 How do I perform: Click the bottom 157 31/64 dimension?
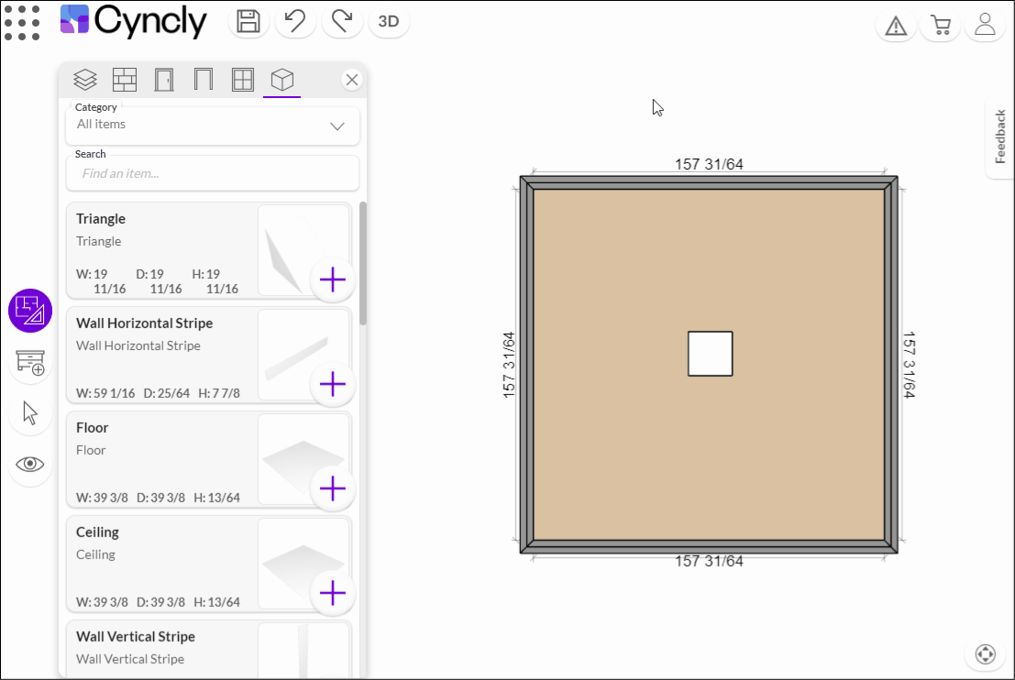click(709, 561)
